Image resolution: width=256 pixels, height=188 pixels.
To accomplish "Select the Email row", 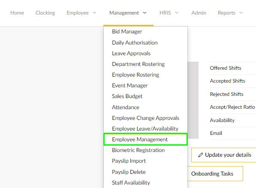I will (233, 133).
